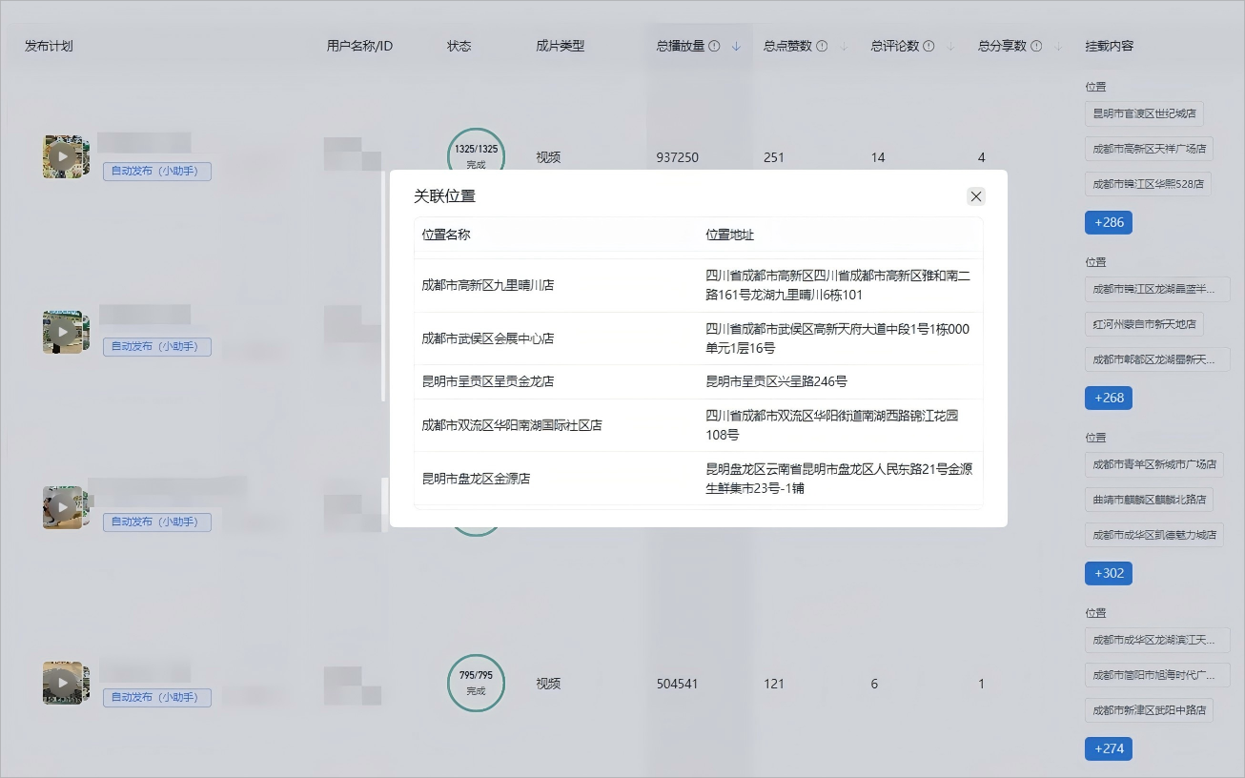The width and height of the screenshot is (1245, 778).
Task: Play the third video thumbnail
Action: tap(65, 507)
